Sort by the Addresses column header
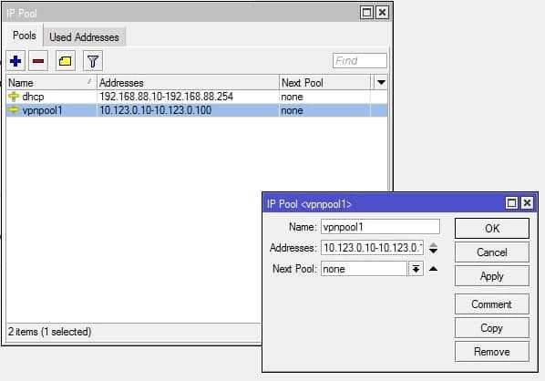The width and height of the screenshot is (545, 381). point(188,83)
